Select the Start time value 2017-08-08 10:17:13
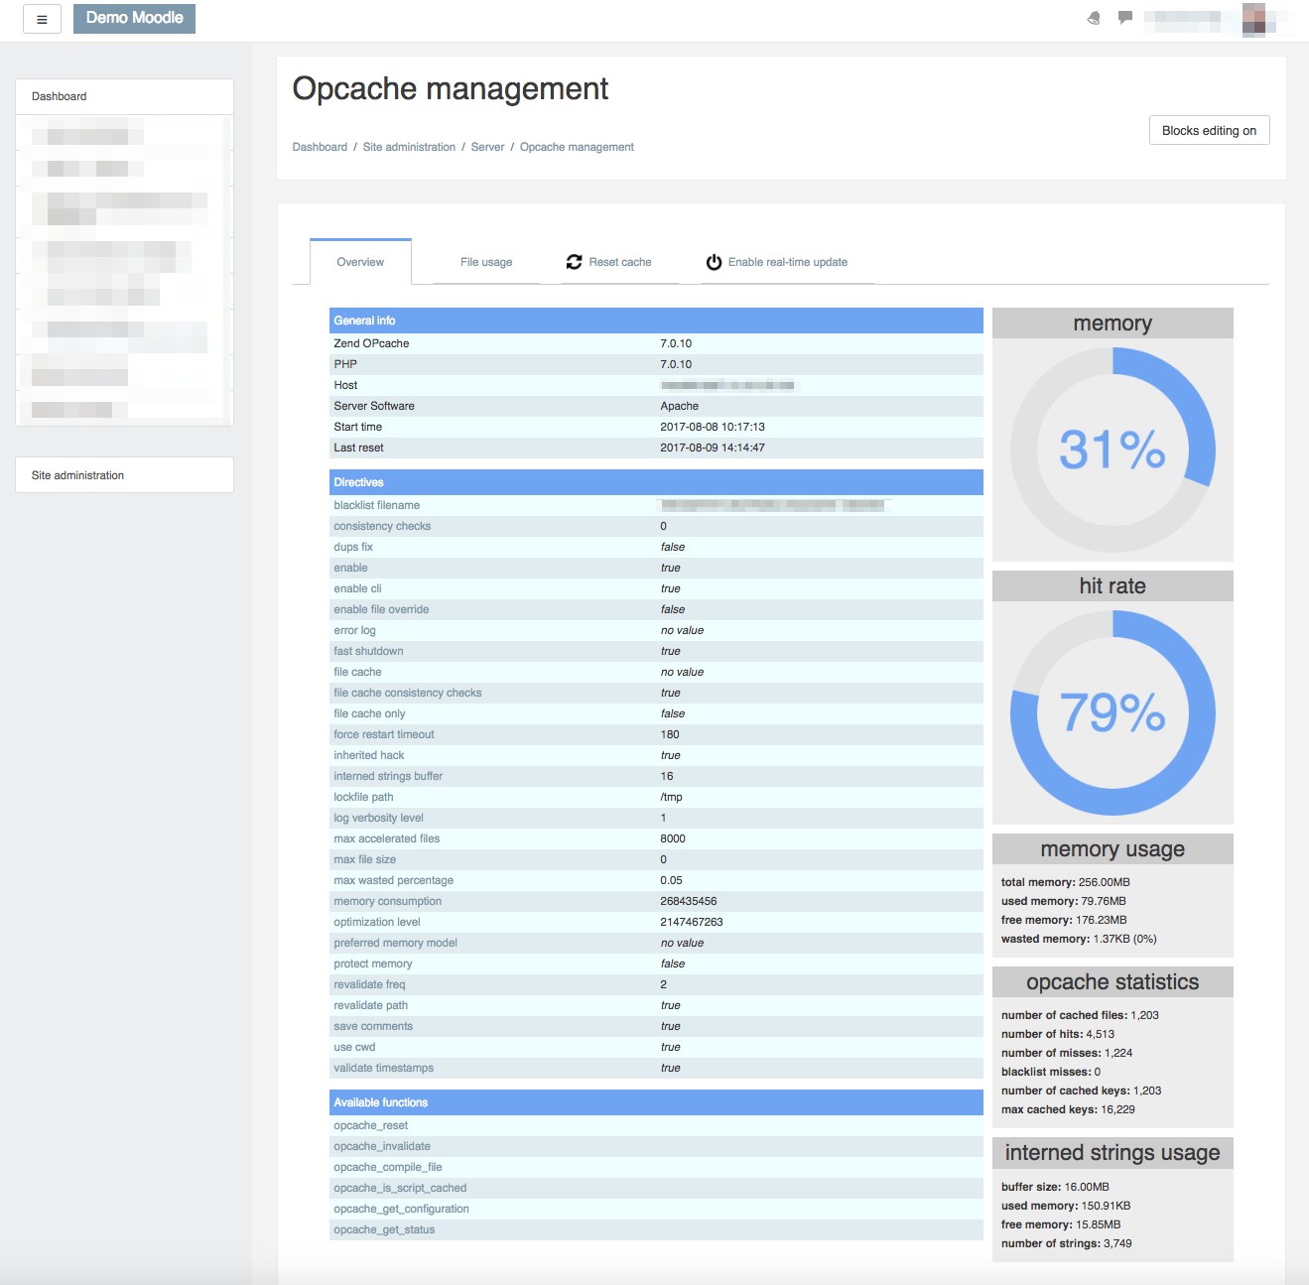1309x1285 pixels. pyautogui.click(x=713, y=427)
